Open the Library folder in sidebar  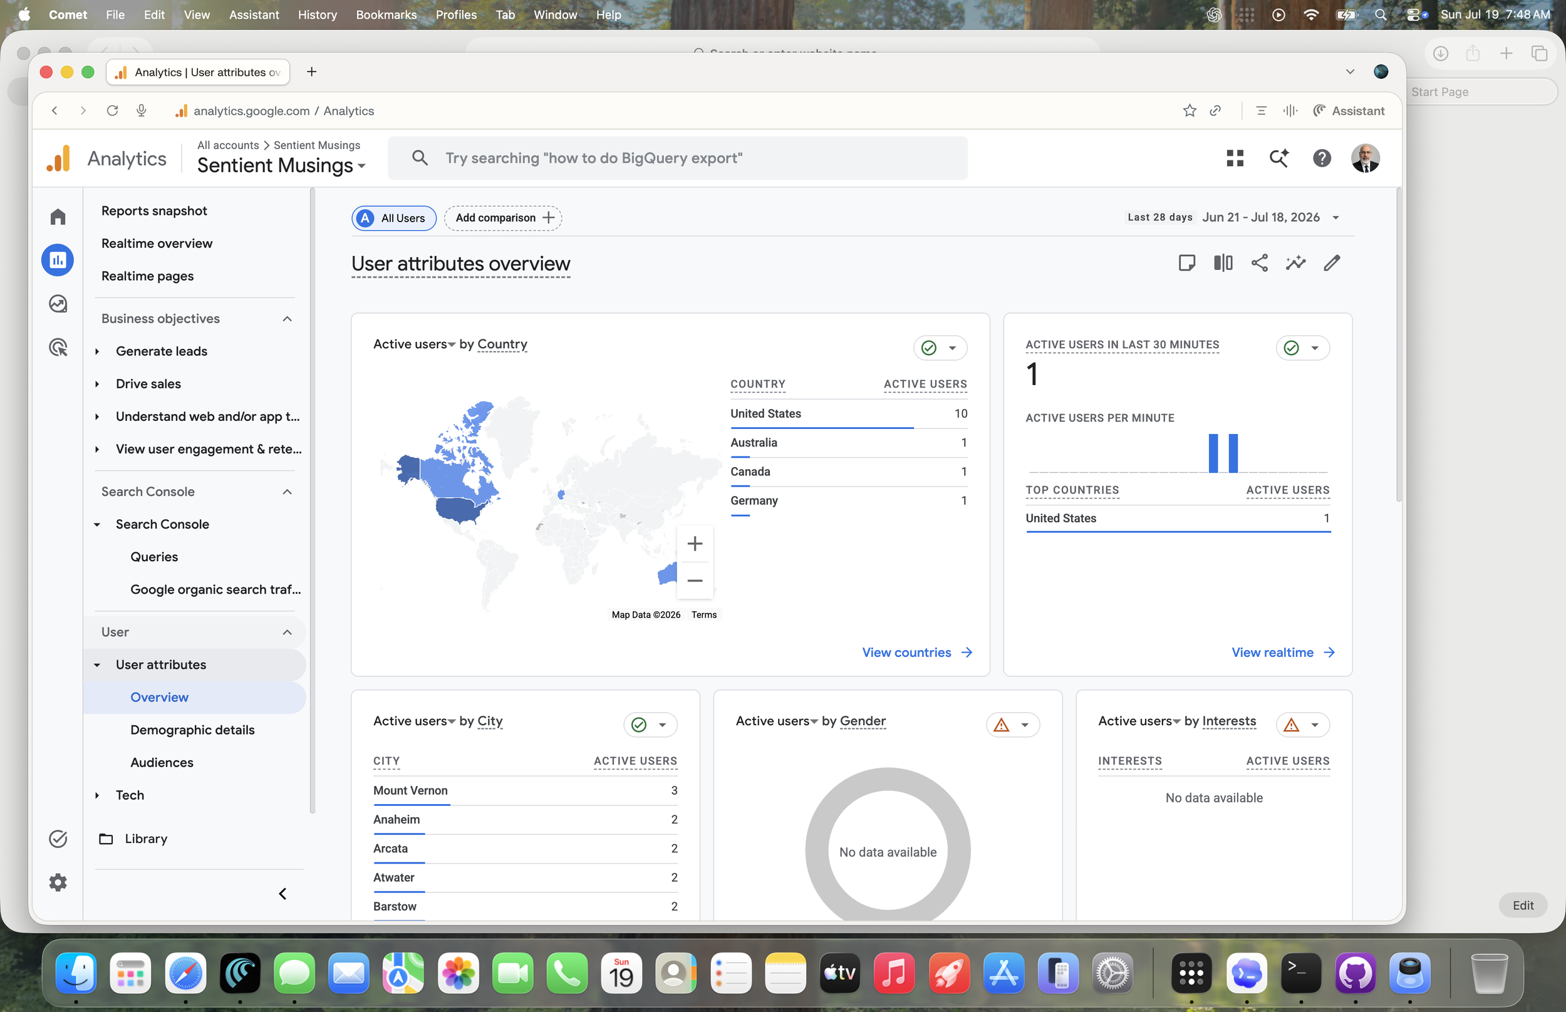click(x=133, y=839)
